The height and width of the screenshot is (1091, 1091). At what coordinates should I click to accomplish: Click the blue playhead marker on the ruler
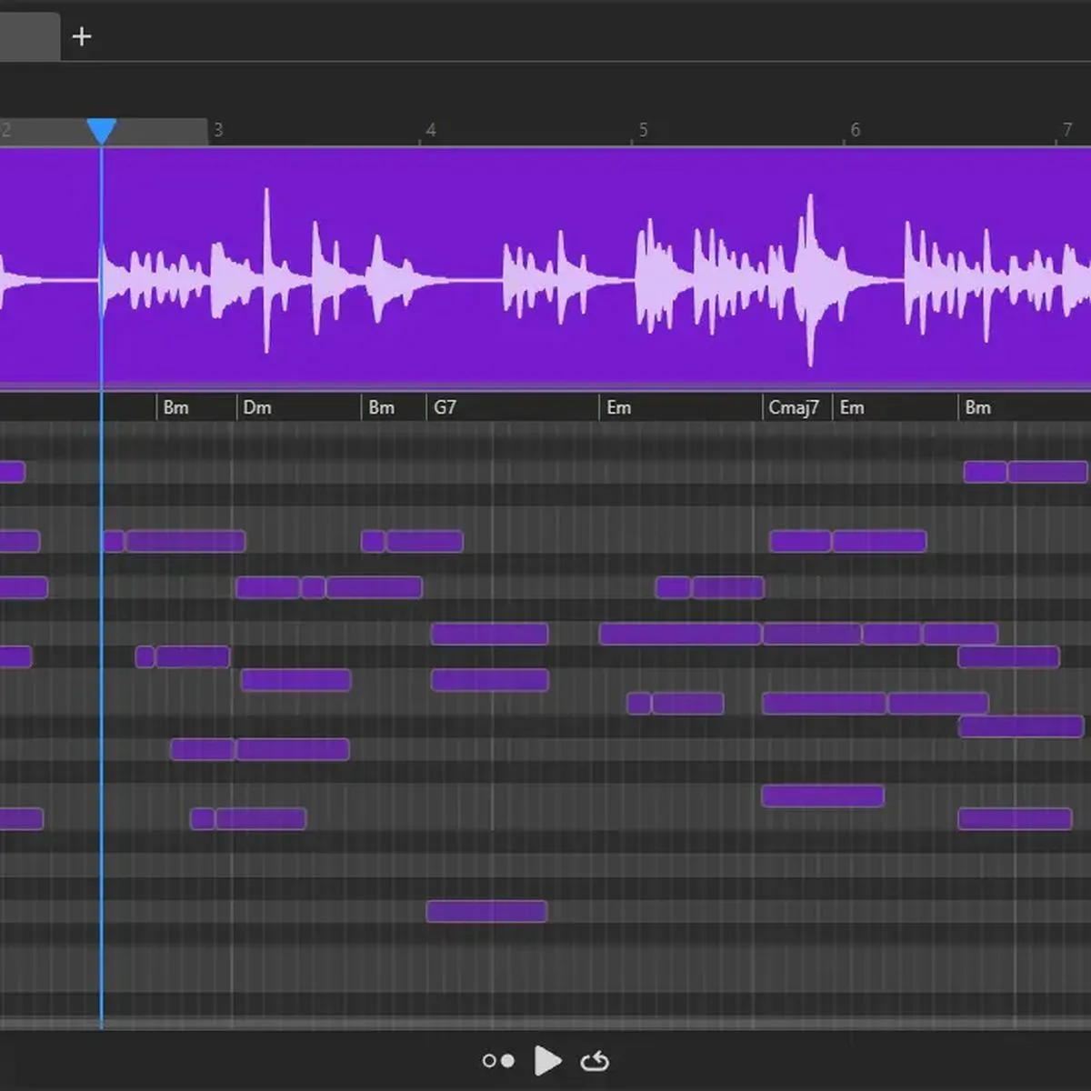[101, 131]
